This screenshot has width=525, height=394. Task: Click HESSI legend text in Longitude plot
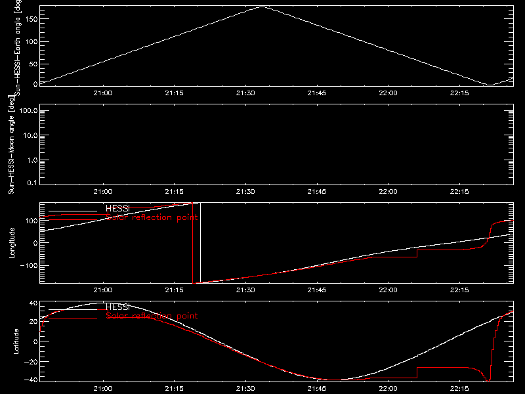[117, 208]
